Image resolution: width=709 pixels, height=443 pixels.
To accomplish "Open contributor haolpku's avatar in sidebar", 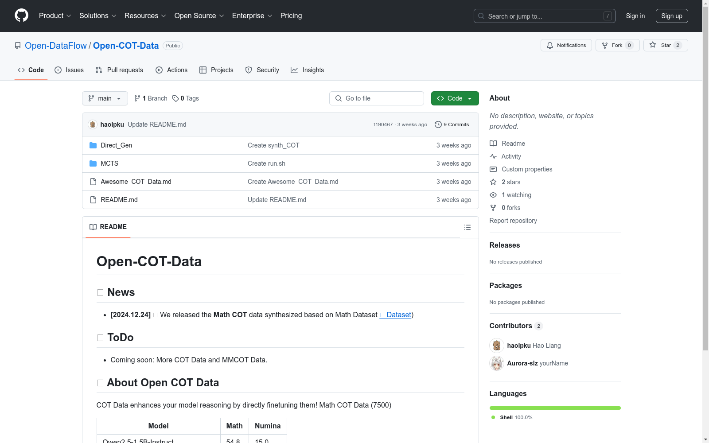I will point(497,346).
